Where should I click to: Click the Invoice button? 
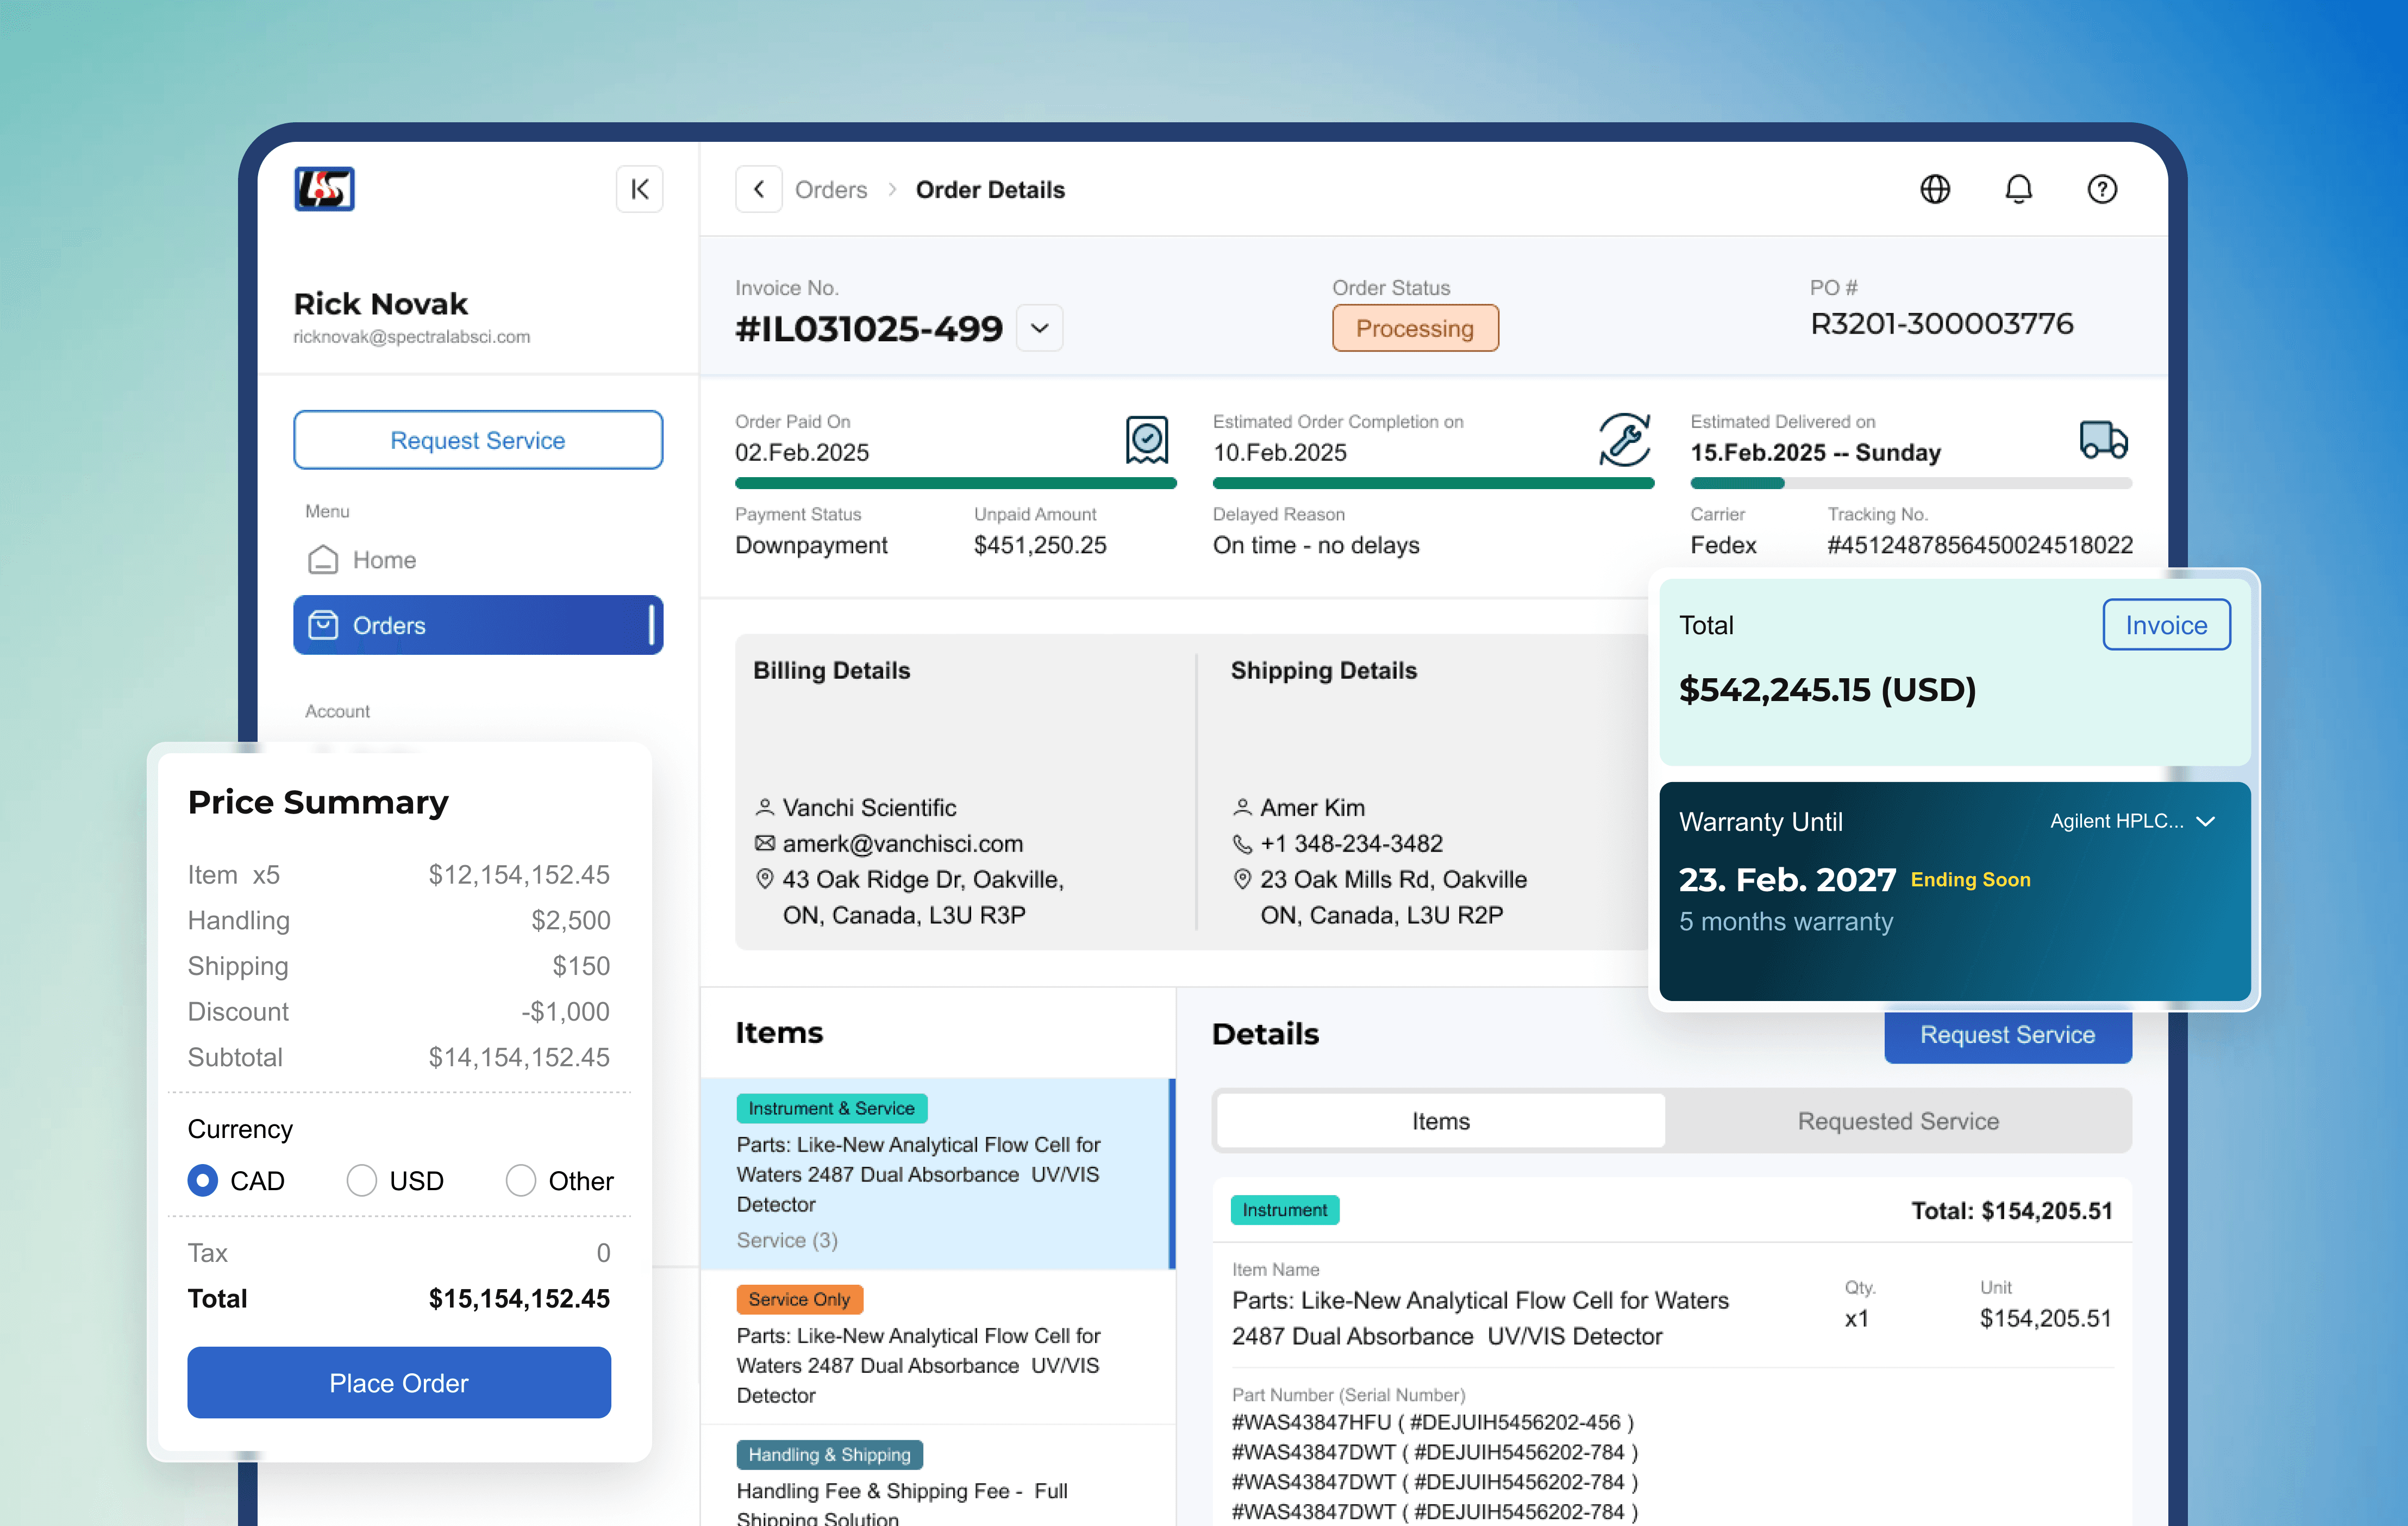click(x=2165, y=625)
